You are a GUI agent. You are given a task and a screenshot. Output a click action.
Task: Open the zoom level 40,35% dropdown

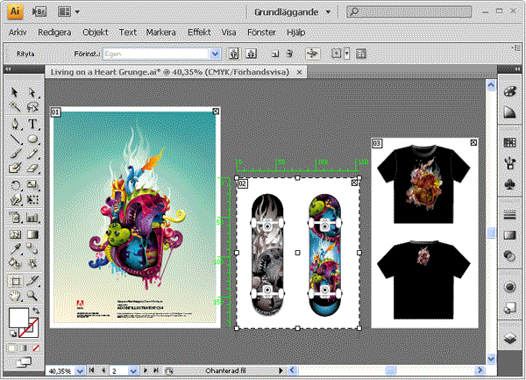[x=80, y=371]
